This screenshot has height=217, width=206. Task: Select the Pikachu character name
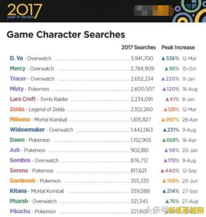pyautogui.click(x=20, y=211)
